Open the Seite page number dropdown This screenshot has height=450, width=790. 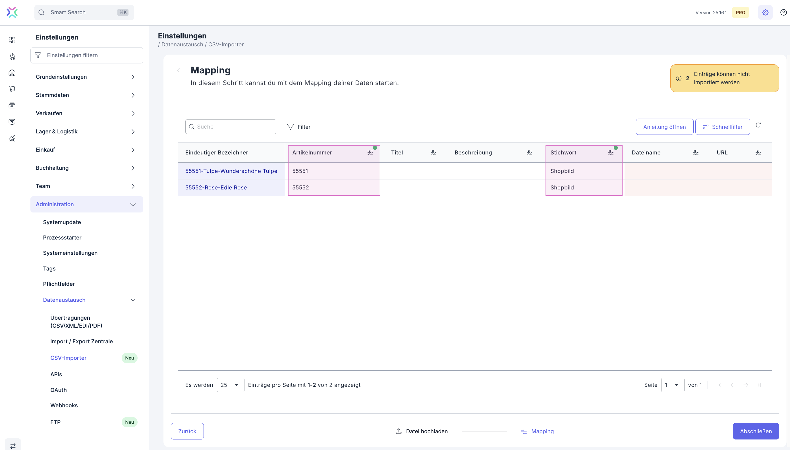click(x=672, y=385)
